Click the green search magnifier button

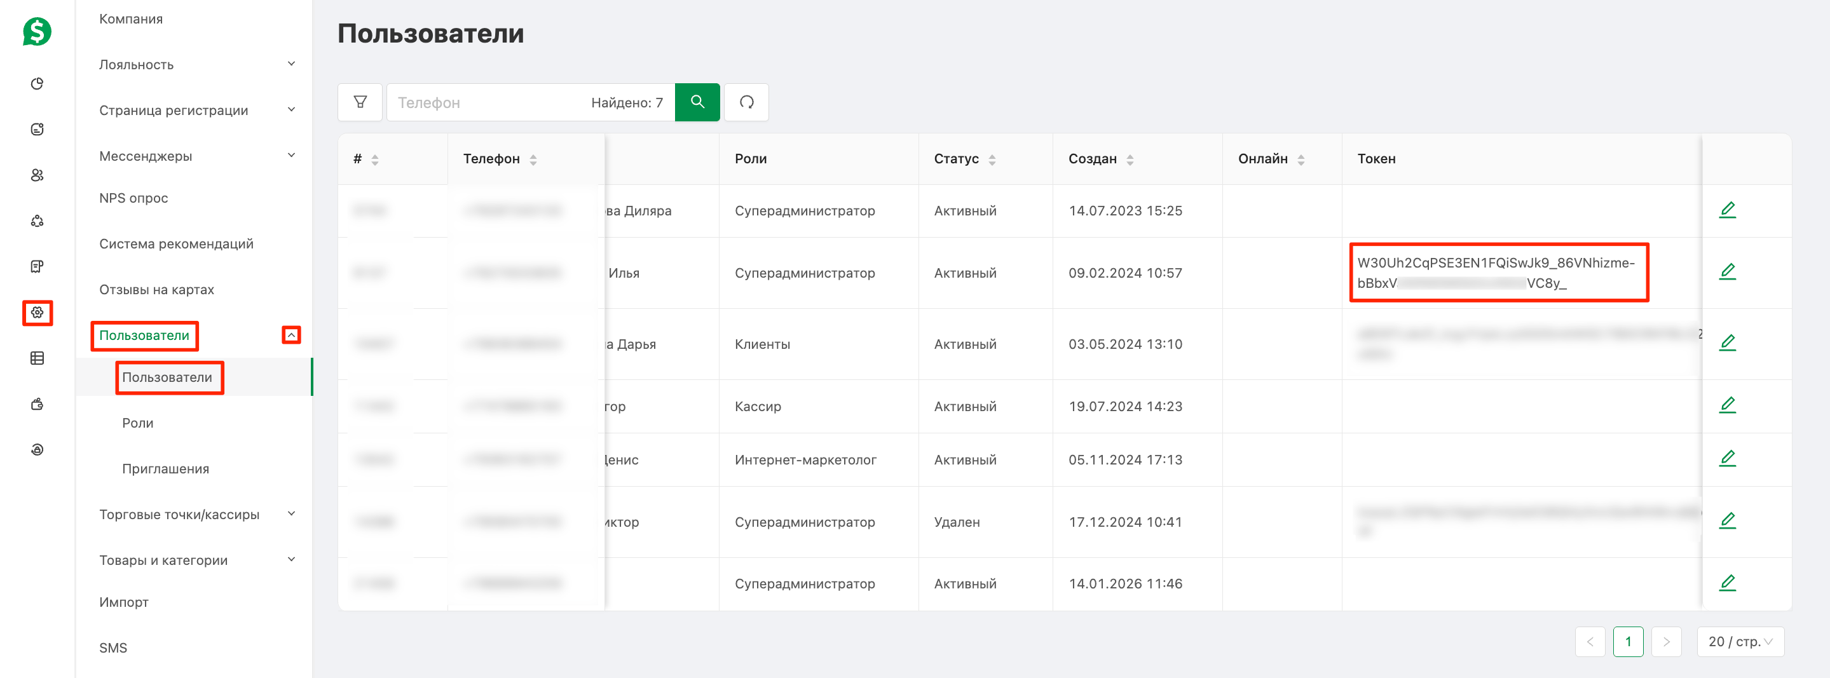pyautogui.click(x=697, y=102)
